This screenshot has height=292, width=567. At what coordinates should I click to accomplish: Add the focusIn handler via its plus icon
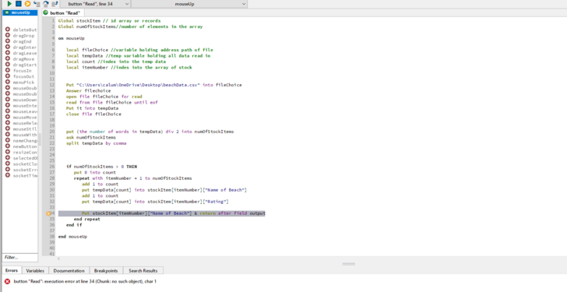pyautogui.click(x=7, y=70)
